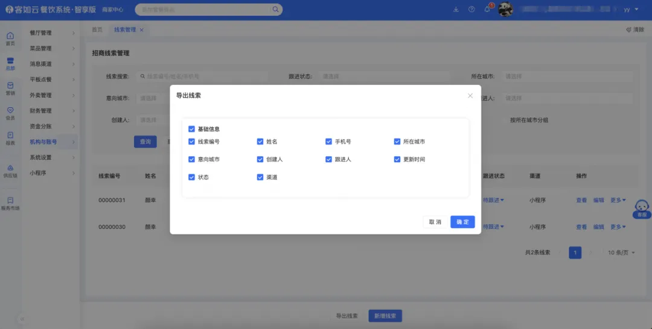Image resolution: width=652 pixels, height=329 pixels.
Task: Open the 服务市场 service market icon
Action: [10, 203]
